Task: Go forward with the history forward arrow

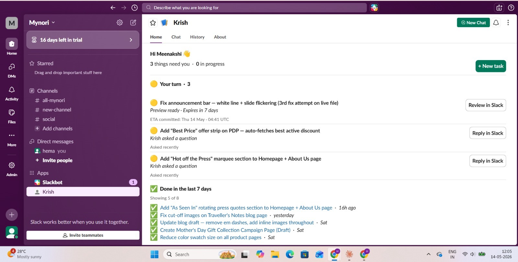Action: coord(124,8)
